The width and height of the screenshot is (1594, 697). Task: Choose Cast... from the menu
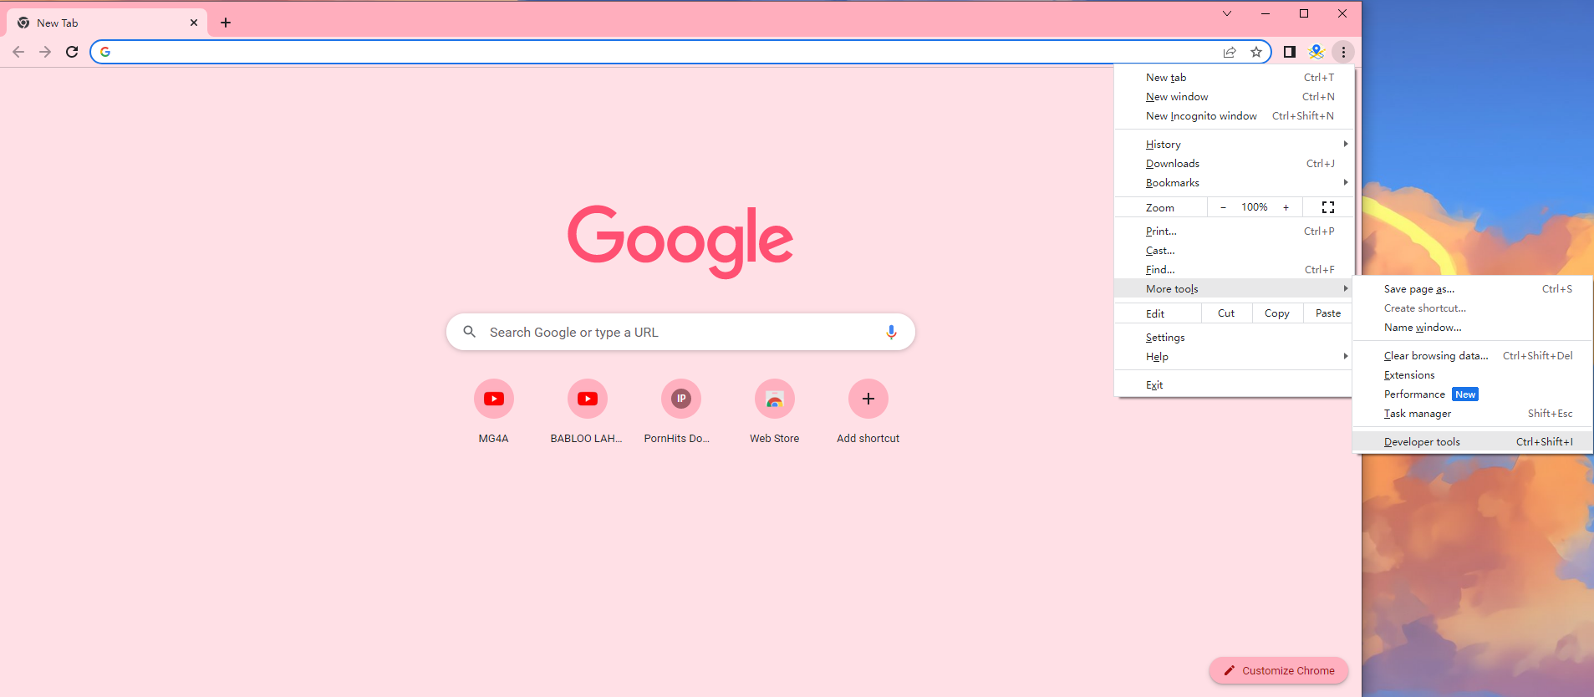coord(1234,251)
